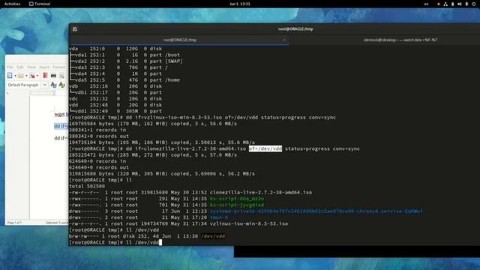Expand the Save dropdown arrow in Writer
This screenshot has width=480, height=270.
(37, 76)
